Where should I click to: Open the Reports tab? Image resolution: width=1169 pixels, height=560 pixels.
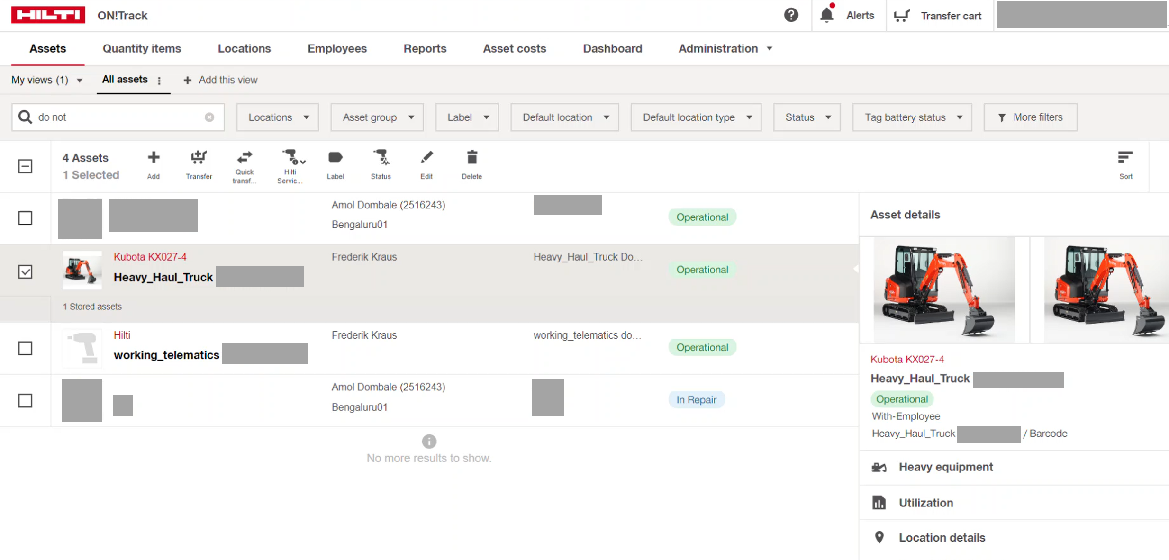point(425,48)
